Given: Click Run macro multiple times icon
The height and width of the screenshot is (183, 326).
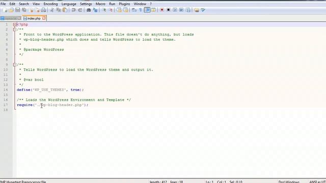Looking at the screenshot, I should coord(181,10).
